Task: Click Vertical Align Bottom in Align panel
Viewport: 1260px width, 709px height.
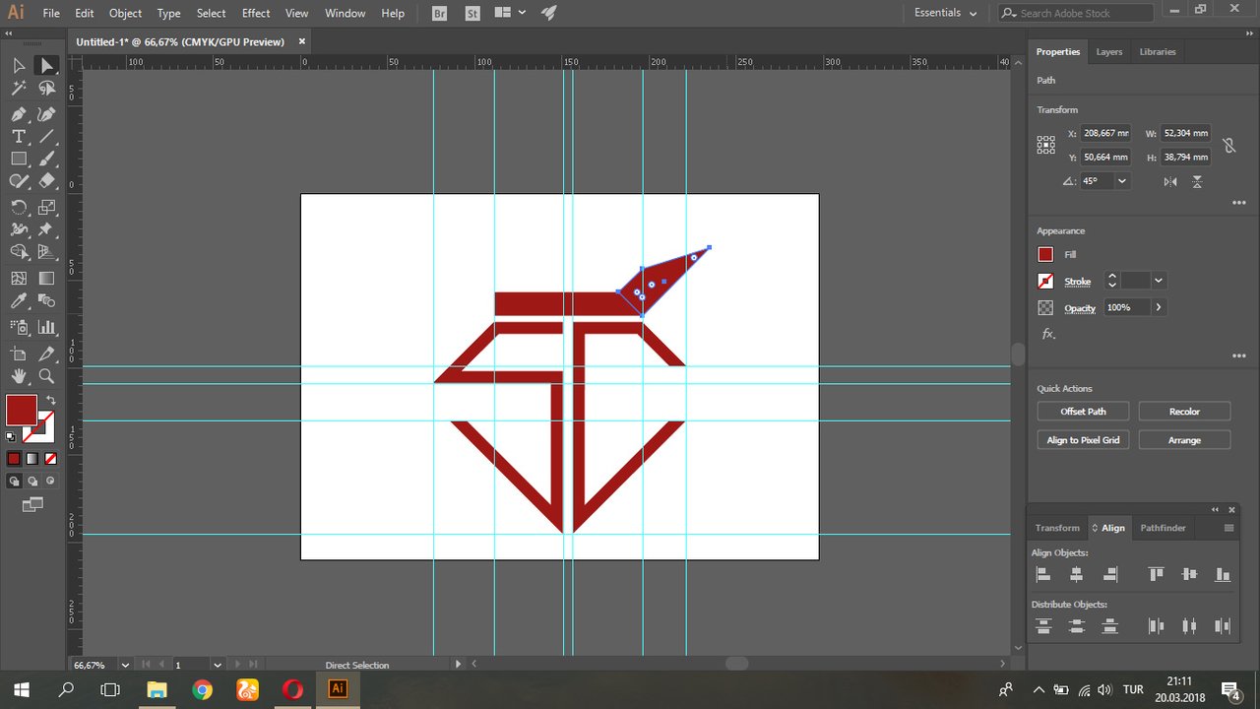Action: point(1223,574)
